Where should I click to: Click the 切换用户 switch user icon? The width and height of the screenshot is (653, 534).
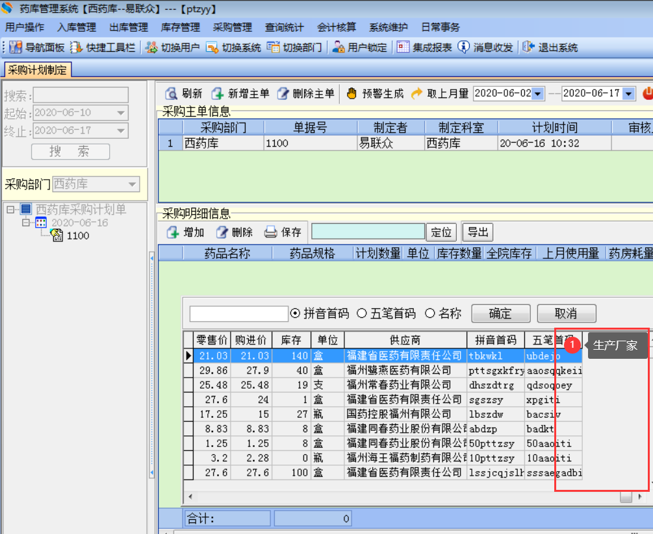(x=151, y=47)
